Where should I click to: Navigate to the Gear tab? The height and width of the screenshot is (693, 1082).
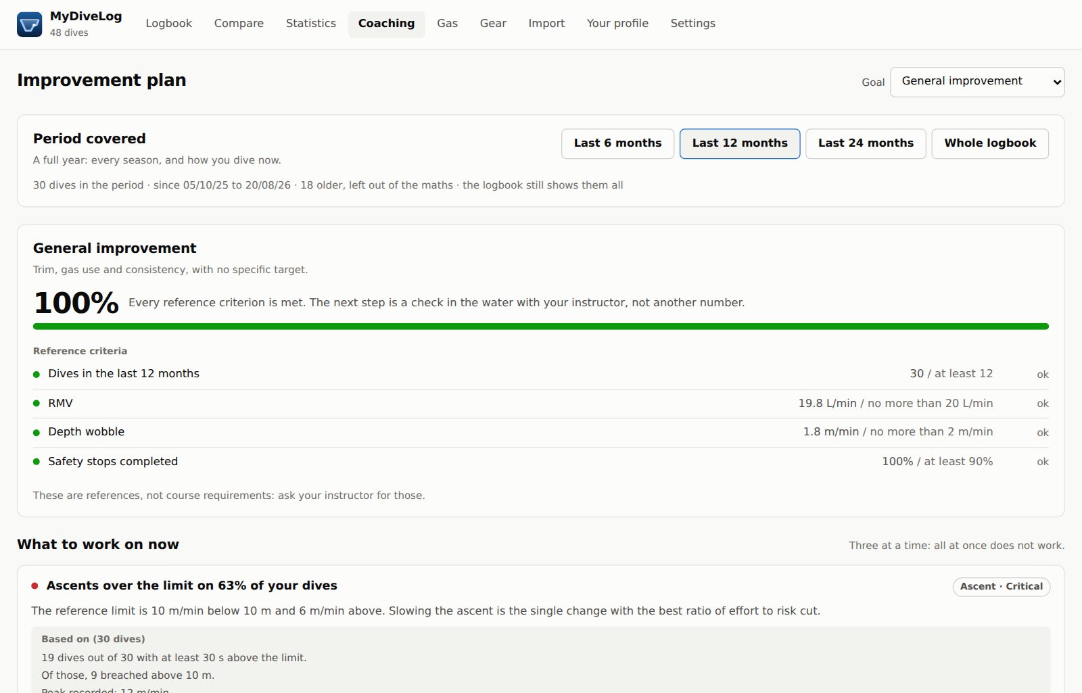click(493, 24)
